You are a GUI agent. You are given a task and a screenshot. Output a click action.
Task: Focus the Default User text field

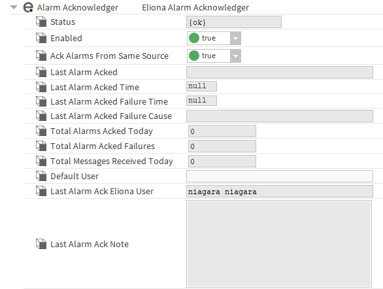tap(280, 176)
